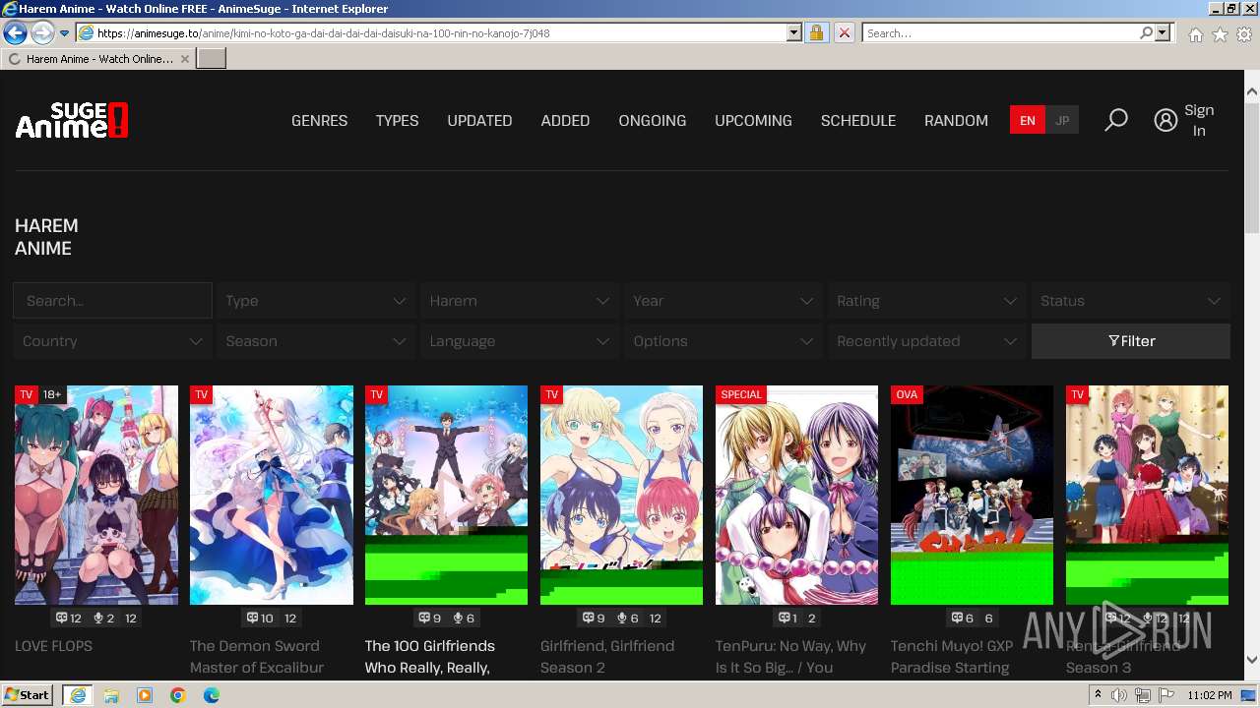Click the Windows Start button
Image resolution: width=1260 pixels, height=708 pixels.
tap(28, 695)
